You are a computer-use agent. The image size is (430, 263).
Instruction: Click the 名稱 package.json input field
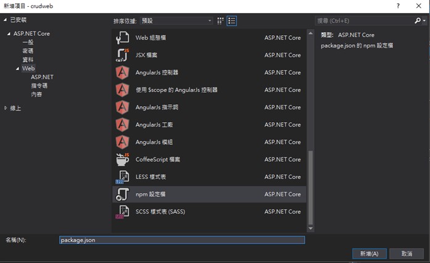(x=182, y=240)
